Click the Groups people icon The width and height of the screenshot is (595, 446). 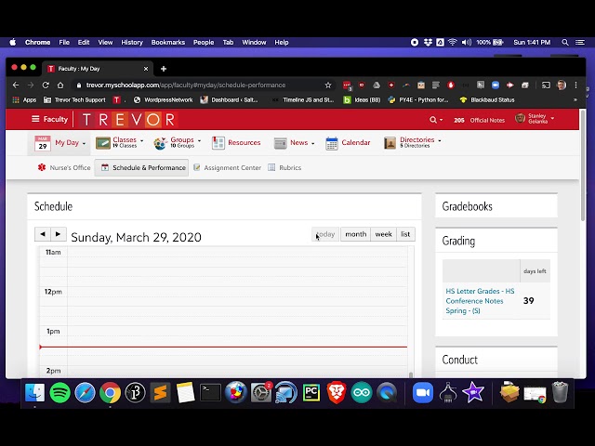(x=160, y=143)
